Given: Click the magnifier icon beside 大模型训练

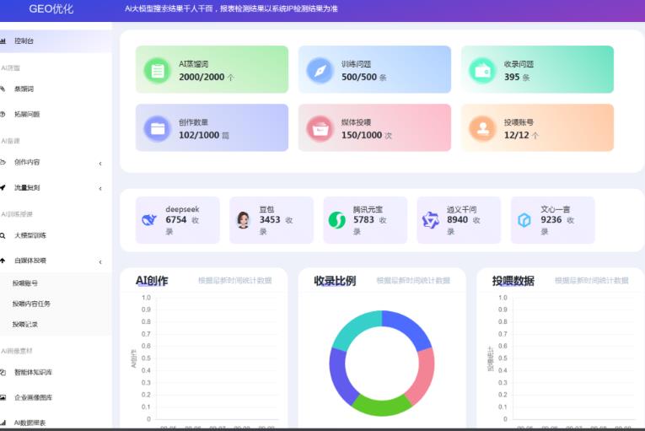Looking at the screenshot, I should click(x=3, y=235).
